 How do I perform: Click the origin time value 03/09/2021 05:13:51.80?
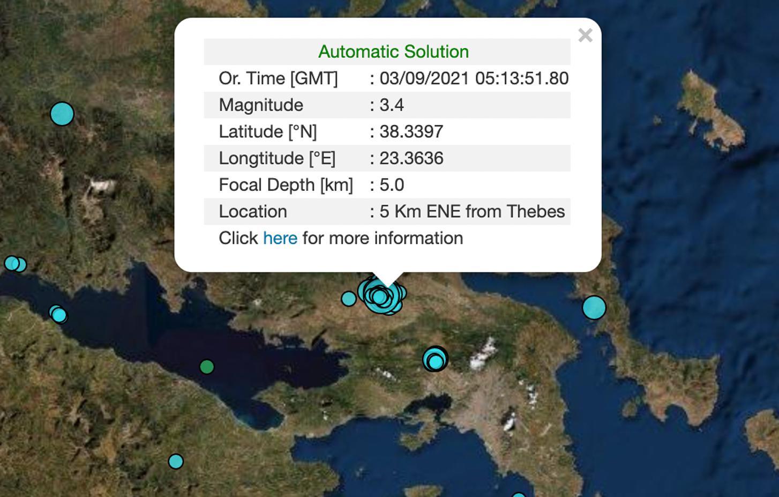(x=474, y=78)
